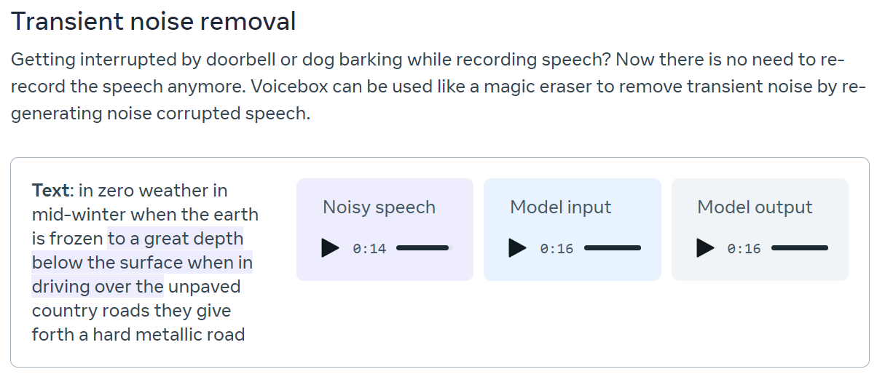The image size is (885, 377).
Task: Click the highlighted text "below the surface when in"
Action: pos(143,263)
